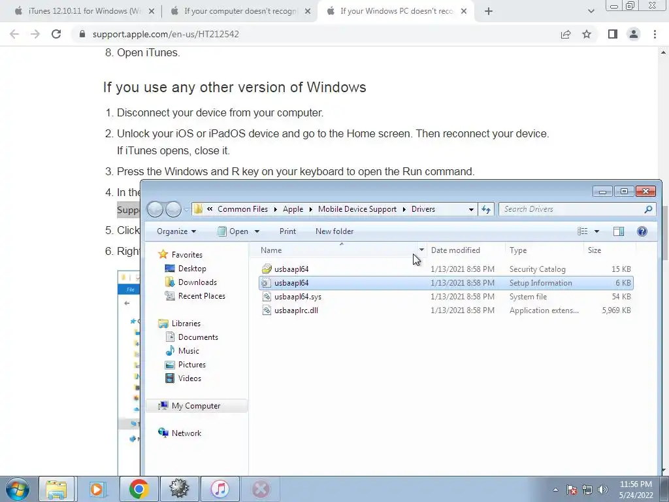Click Apple breadcrumb segment
669x502 pixels.
click(x=293, y=209)
